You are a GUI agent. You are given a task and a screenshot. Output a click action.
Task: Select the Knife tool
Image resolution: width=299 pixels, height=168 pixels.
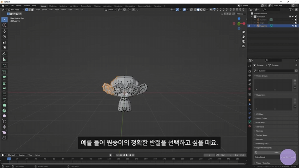click(x=4, y=100)
